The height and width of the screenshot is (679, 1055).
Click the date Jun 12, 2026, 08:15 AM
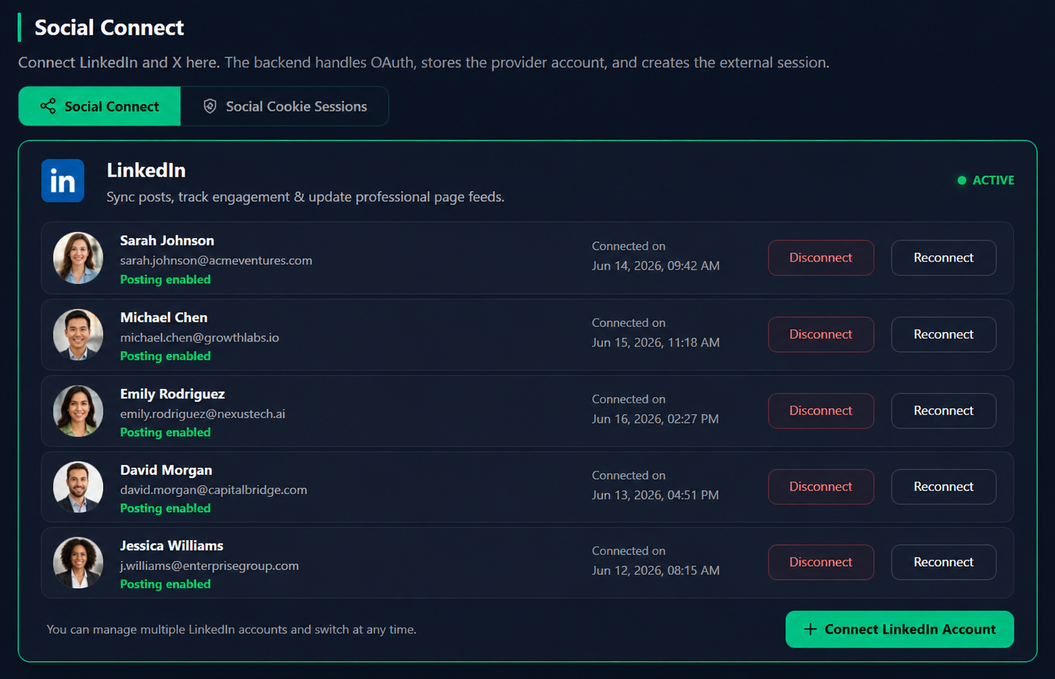click(656, 571)
